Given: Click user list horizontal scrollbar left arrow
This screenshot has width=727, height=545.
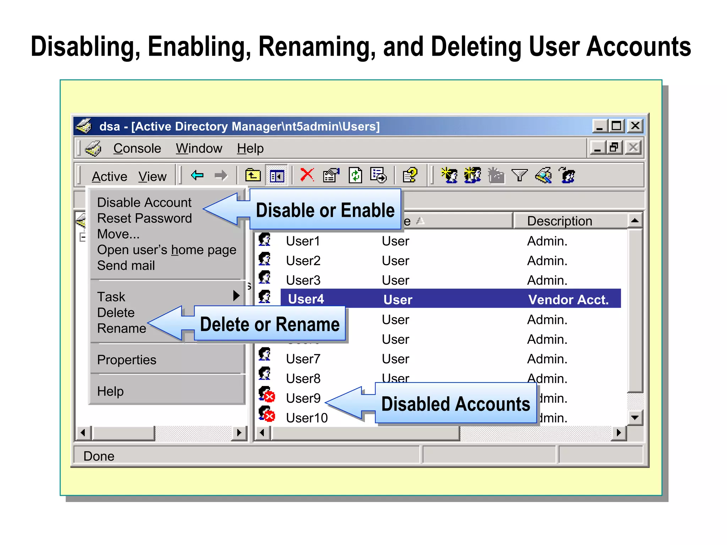Looking at the screenshot, I should point(262,433).
